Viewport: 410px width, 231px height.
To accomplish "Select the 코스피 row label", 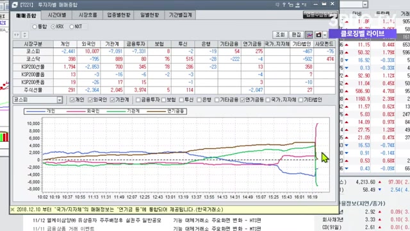I will coord(33,51).
